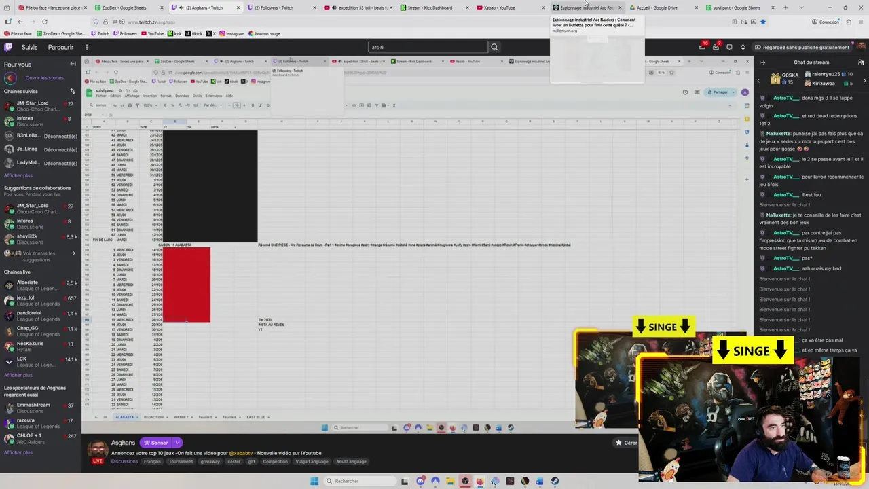The image size is (869, 489).
Task: Reload the page with browser refresh icon
Action: point(45,22)
